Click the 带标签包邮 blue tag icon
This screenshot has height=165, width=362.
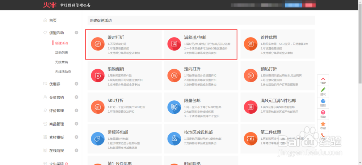pos(98,139)
